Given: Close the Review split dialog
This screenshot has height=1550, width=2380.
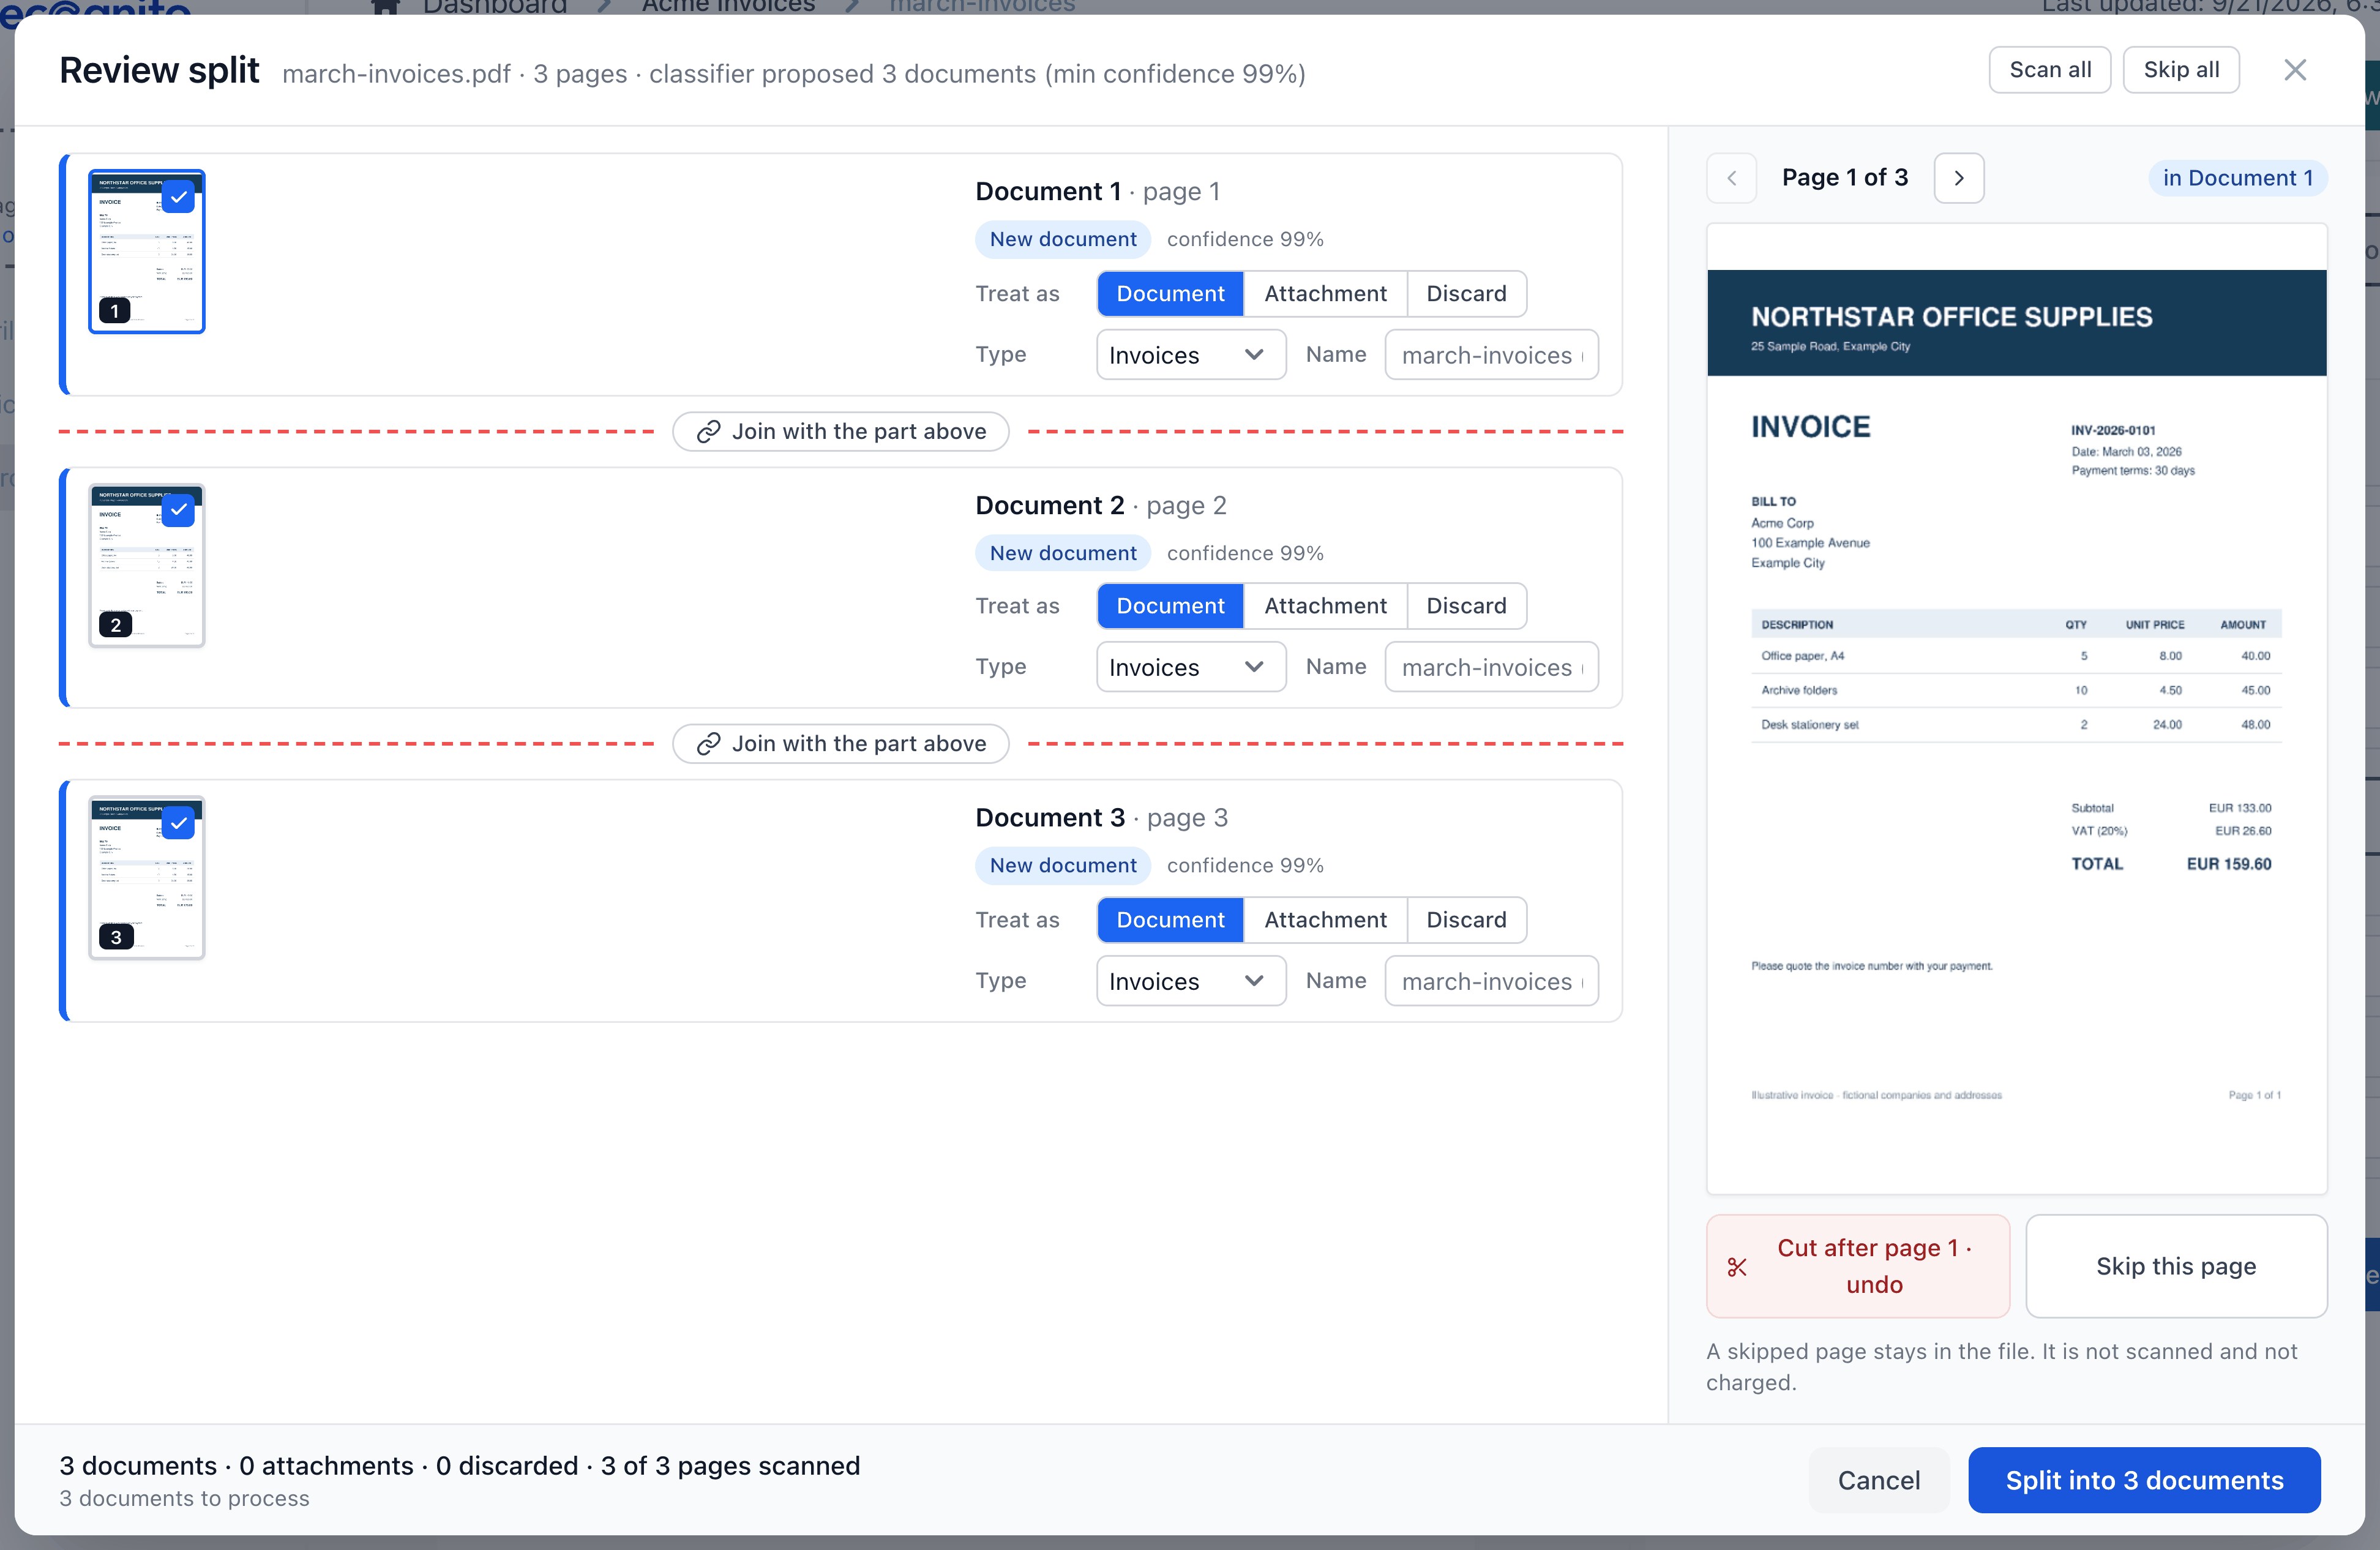Looking at the screenshot, I should coord(2295,70).
